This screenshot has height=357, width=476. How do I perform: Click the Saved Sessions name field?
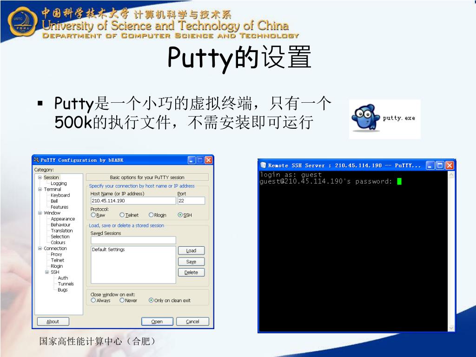pyautogui.click(x=133, y=240)
